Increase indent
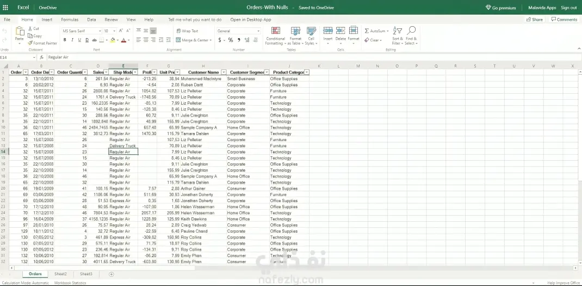 pos(169,40)
